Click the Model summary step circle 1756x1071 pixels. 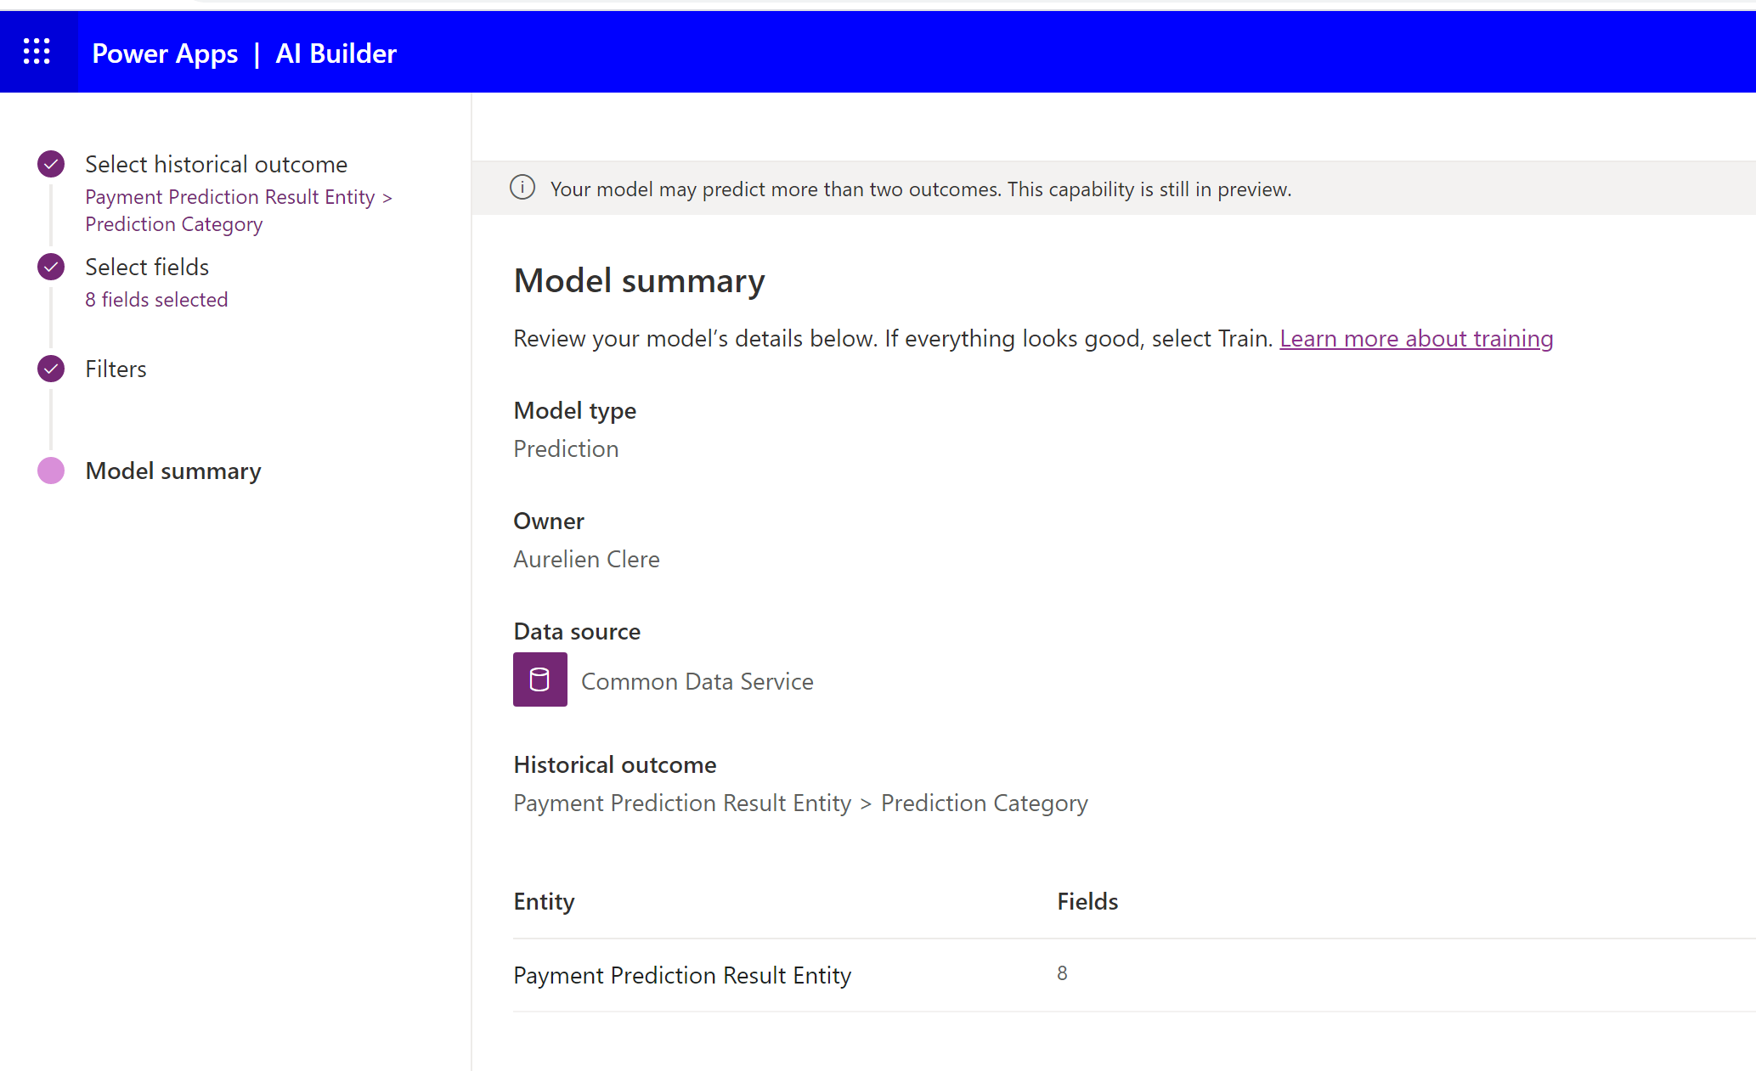click(x=51, y=471)
